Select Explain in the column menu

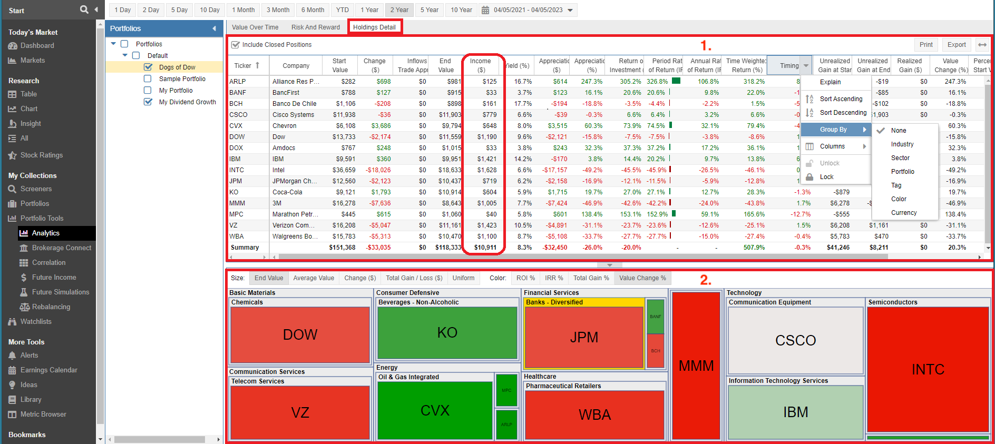(x=836, y=82)
